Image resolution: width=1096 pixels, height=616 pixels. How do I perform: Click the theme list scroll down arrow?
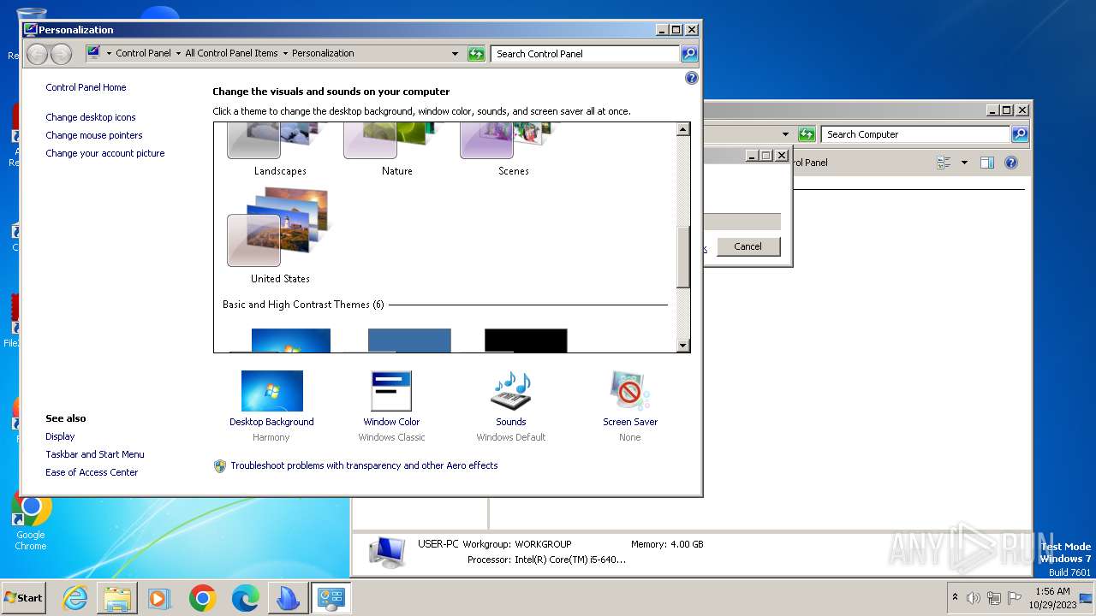[683, 346]
